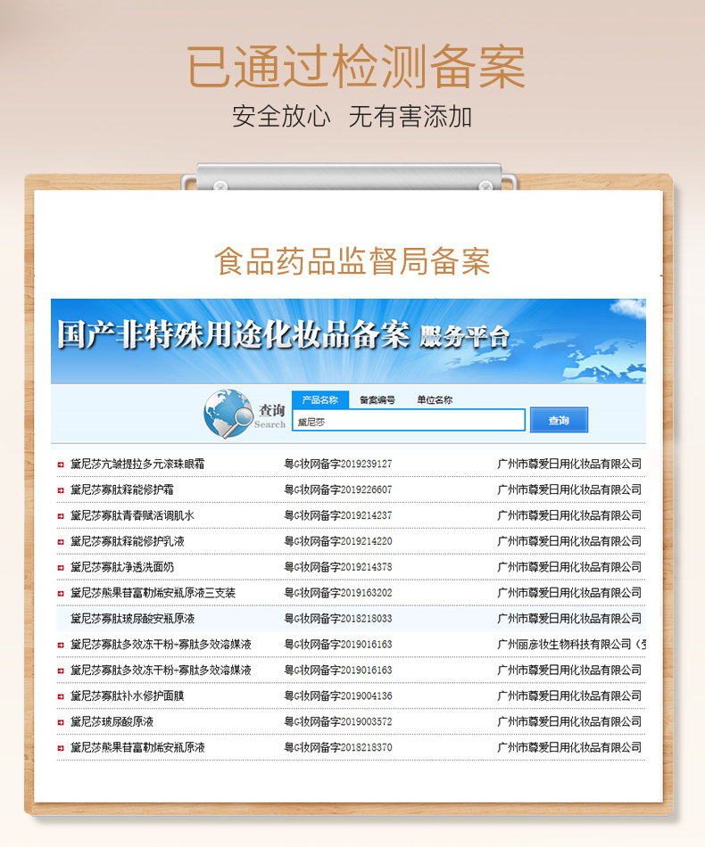This screenshot has width=705, height=847.
Task: Click filing number 粤G妆网备字2019239127
Action: (338, 464)
